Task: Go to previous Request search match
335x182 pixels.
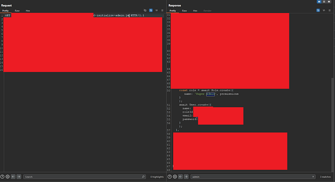Action: pos(13,177)
